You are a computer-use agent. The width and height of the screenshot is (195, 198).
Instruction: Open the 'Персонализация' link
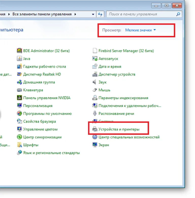(38, 106)
